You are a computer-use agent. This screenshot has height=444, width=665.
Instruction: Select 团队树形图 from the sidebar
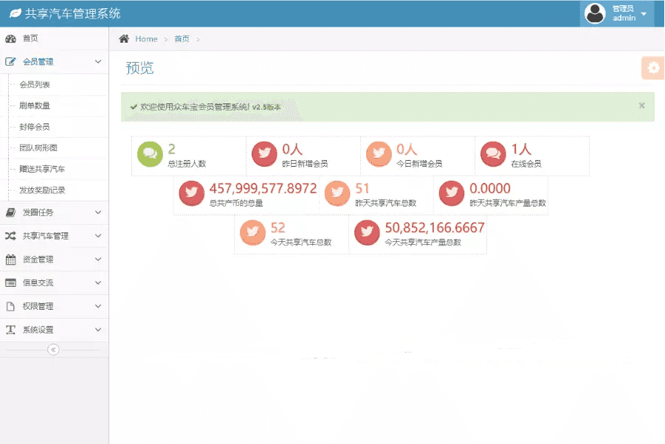[x=38, y=148]
